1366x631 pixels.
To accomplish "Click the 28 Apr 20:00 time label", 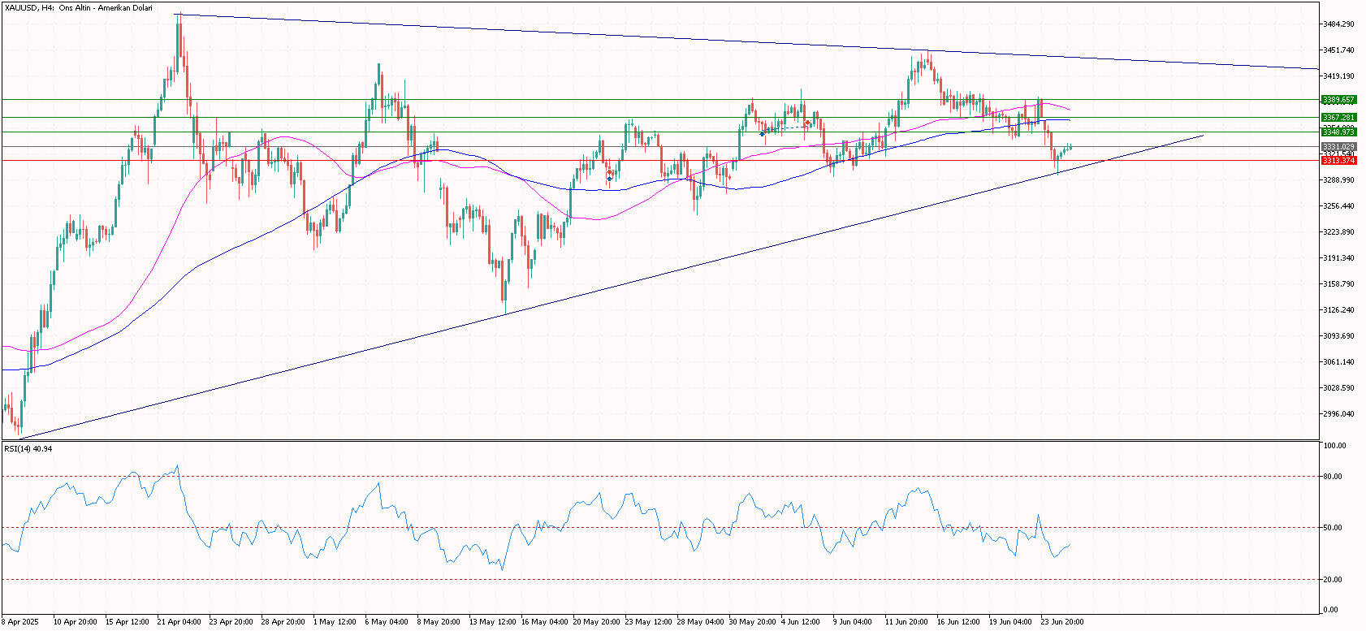I will coord(284,622).
